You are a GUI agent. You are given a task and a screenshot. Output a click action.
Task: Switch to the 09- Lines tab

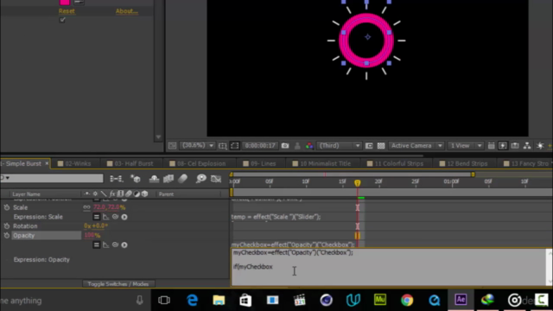tap(263, 163)
